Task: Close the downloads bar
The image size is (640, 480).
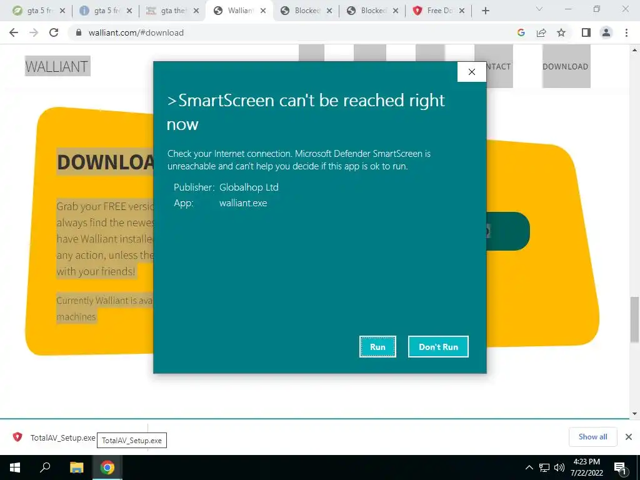Action: [x=629, y=437]
